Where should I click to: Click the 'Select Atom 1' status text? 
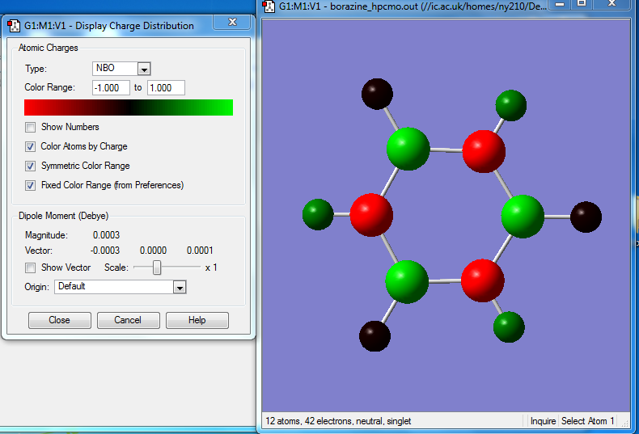pos(588,421)
